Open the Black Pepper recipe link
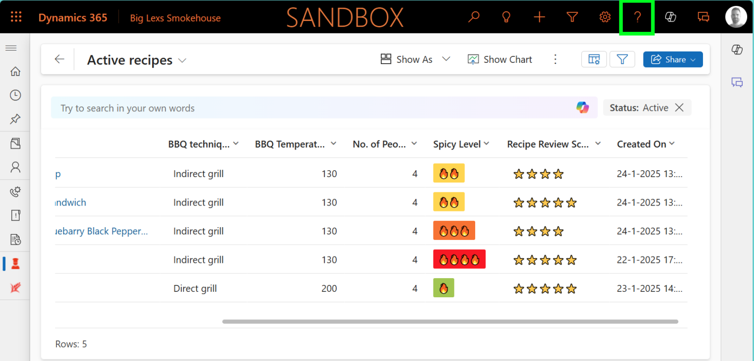Viewport: 754px width, 361px height. (101, 231)
